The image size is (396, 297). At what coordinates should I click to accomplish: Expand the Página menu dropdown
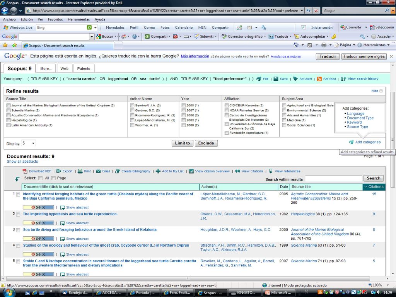(x=354, y=45)
